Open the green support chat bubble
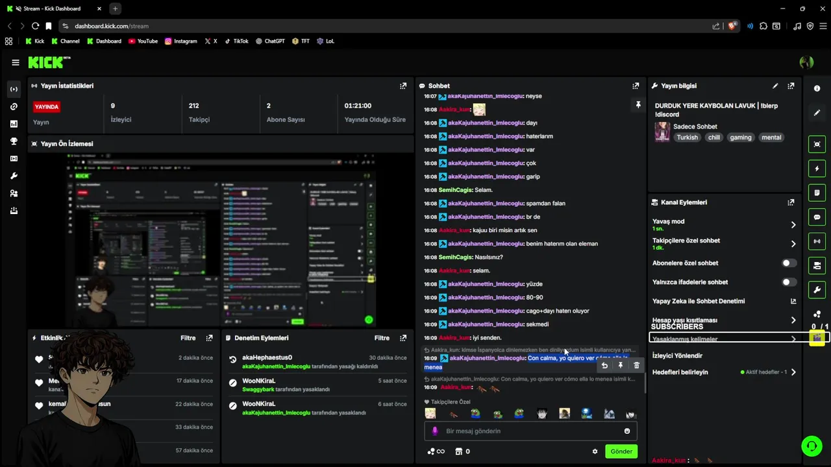The width and height of the screenshot is (831, 467). 812,446
